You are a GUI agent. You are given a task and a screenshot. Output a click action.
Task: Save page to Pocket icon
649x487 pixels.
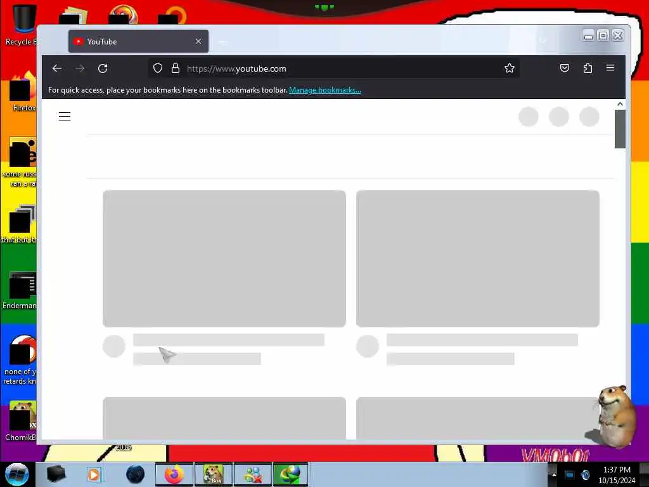(565, 68)
